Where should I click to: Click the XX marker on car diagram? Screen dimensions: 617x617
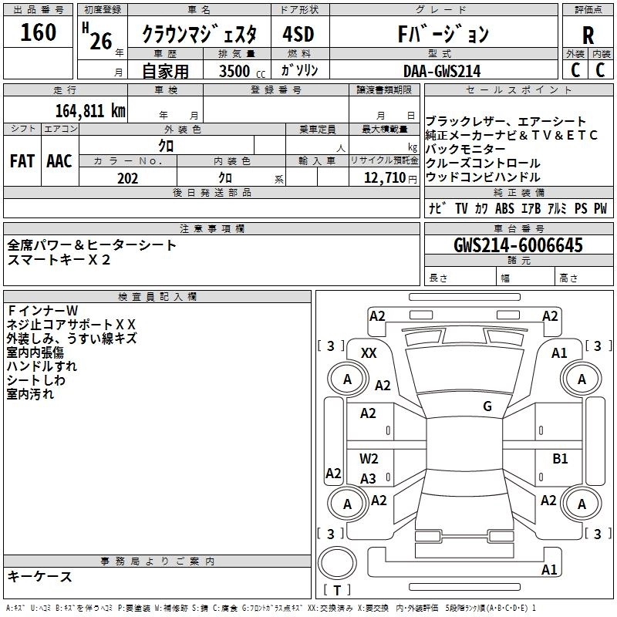click(x=369, y=352)
